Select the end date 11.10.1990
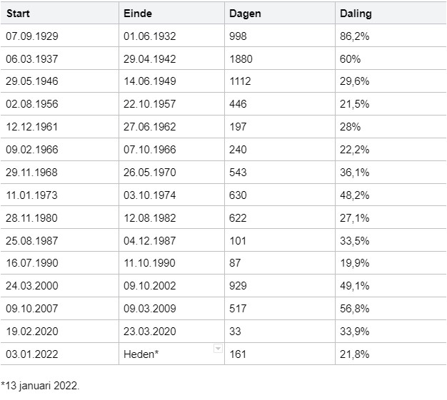Screen dimensions: 447x400 click(x=171, y=263)
